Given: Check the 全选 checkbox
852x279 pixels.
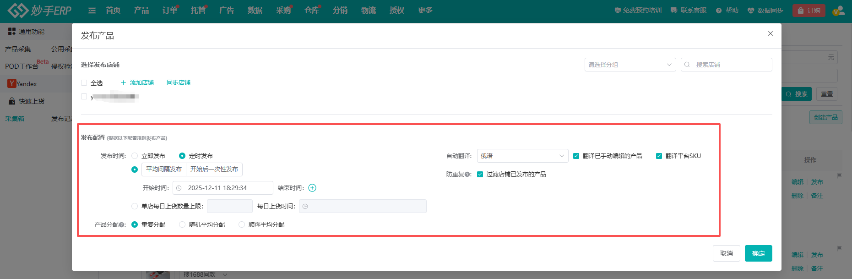Looking at the screenshot, I should (x=84, y=83).
